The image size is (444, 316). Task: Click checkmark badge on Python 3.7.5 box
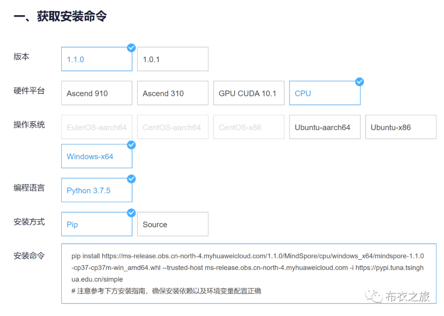(x=131, y=179)
